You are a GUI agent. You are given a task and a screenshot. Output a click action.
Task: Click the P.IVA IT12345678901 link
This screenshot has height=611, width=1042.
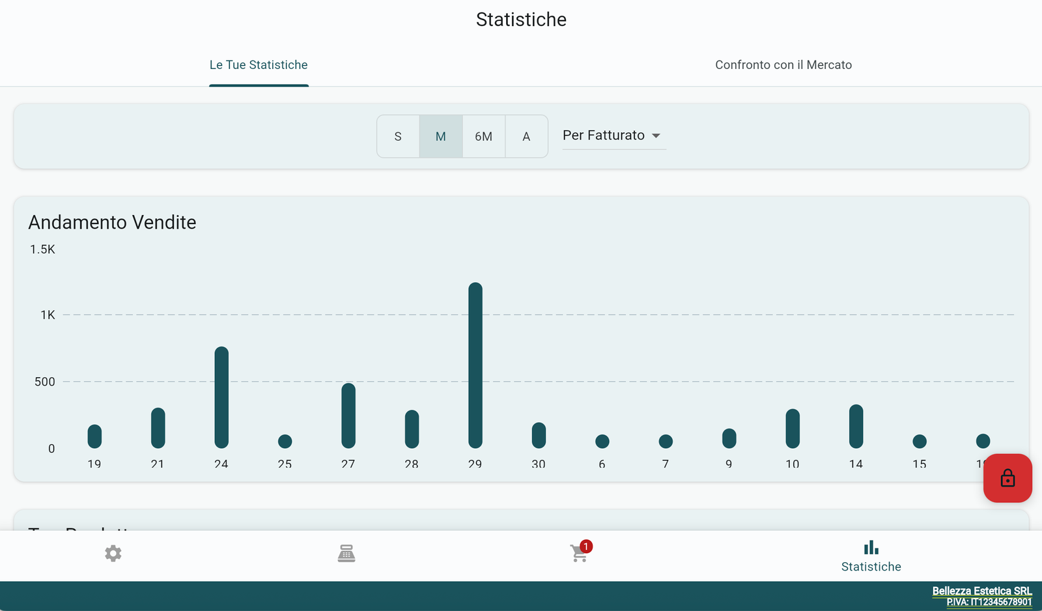[x=988, y=602]
